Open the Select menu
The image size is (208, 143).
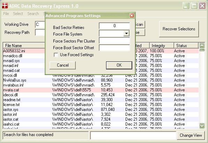[18, 14]
